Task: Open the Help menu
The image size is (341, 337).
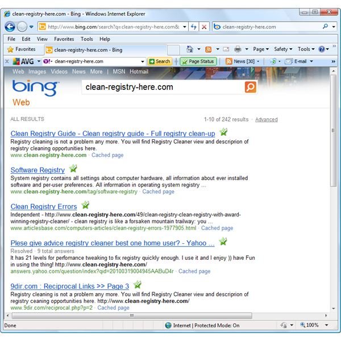Action: click(x=105, y=39)
